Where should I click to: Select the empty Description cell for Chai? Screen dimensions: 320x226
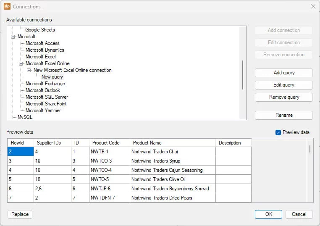point(233,152)
